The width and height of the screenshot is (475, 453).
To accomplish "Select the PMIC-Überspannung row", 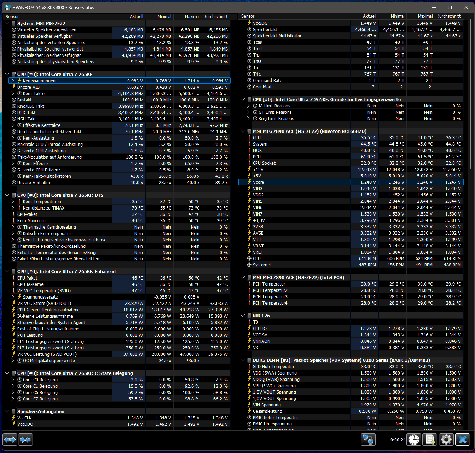I will tap(351, 424).
